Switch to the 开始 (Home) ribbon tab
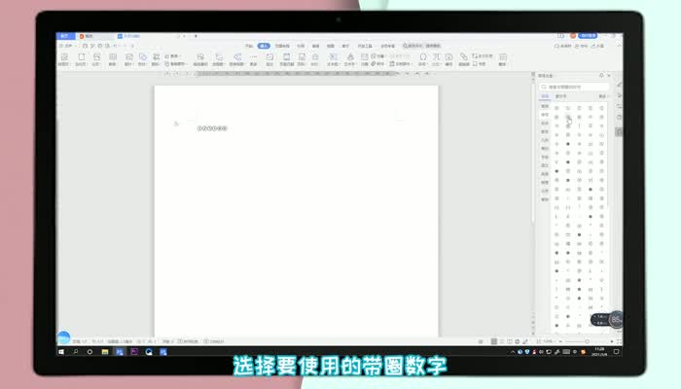681x389 pixels. [249, 46]
